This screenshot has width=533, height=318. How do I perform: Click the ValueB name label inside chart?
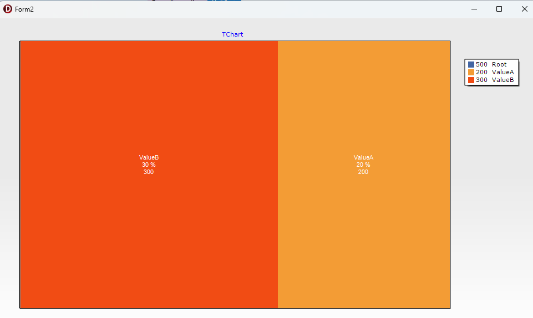tap(149, 157)
